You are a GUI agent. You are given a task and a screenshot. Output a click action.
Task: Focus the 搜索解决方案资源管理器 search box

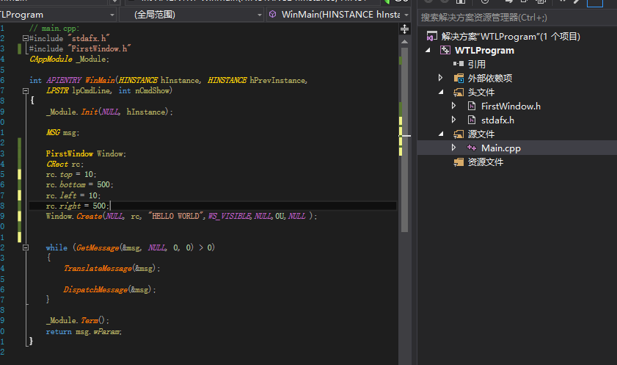pyautogui.click(x=517, y=18)
